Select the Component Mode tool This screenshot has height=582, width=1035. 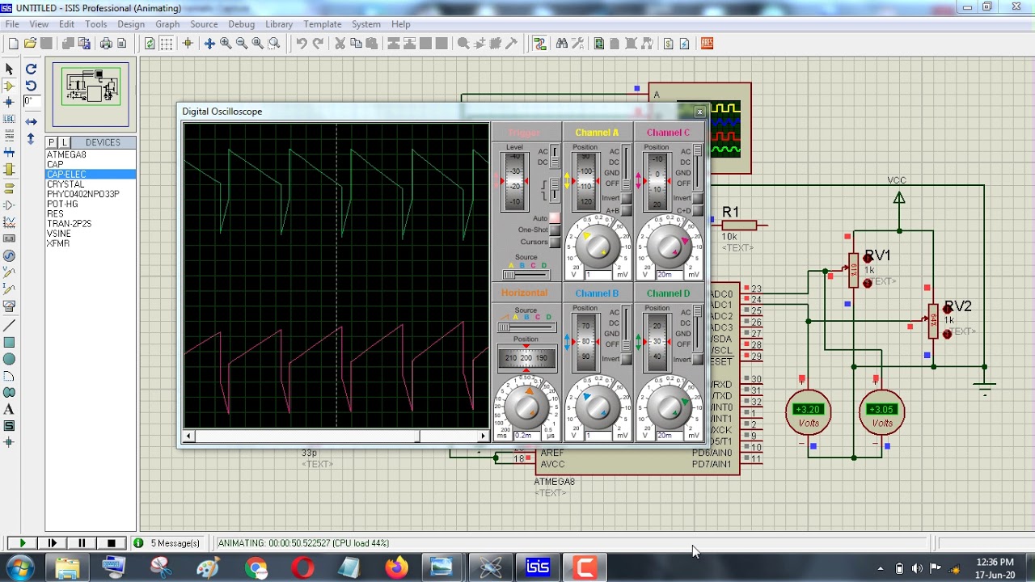(10, 86)
